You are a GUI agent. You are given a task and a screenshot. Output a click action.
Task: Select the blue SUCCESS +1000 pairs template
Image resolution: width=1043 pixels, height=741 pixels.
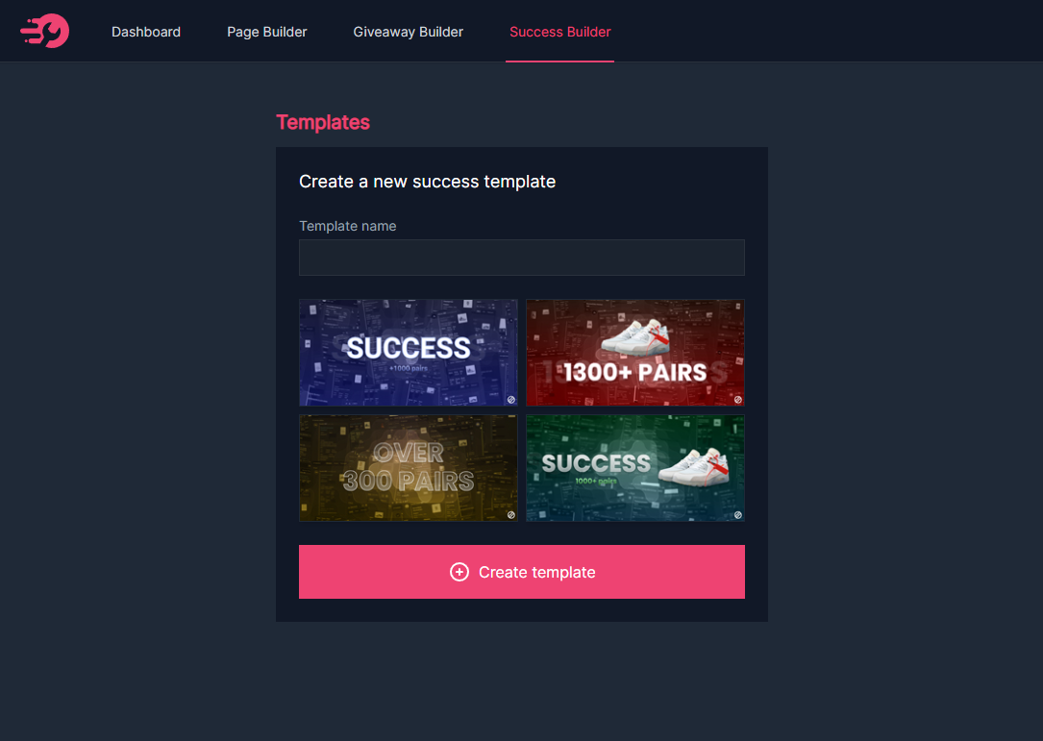pos(409,353)
